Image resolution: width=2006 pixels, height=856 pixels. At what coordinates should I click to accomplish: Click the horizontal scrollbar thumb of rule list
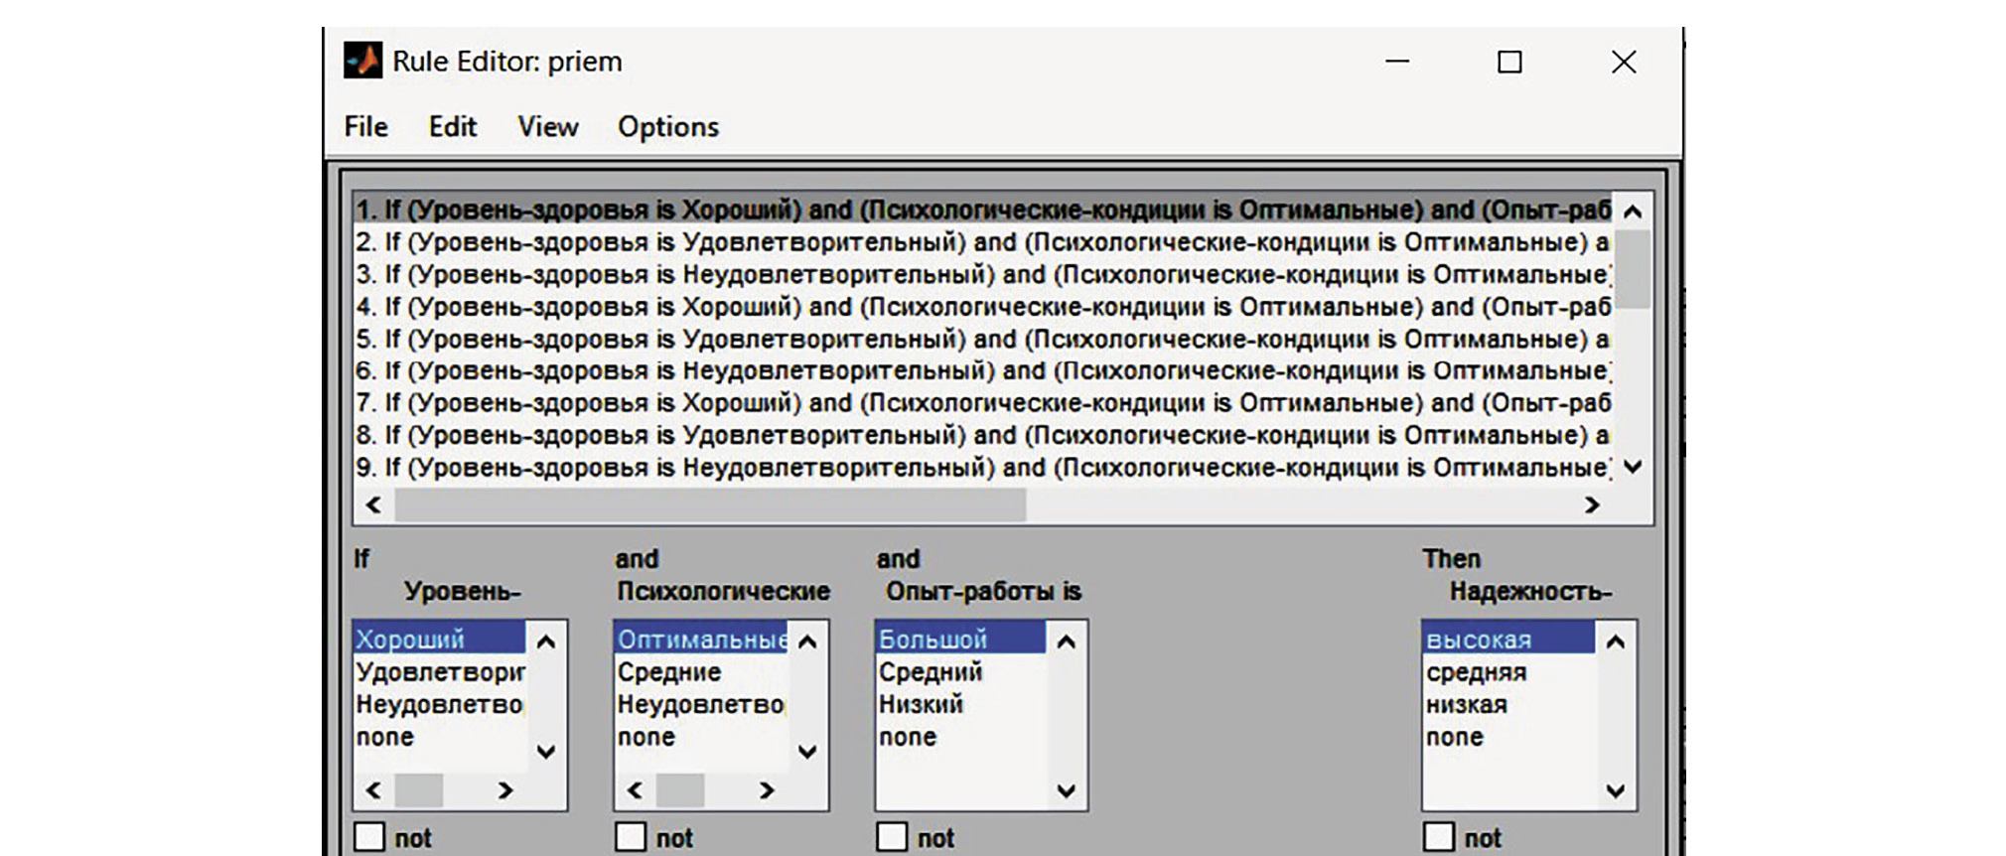click(x=710, y=505)
